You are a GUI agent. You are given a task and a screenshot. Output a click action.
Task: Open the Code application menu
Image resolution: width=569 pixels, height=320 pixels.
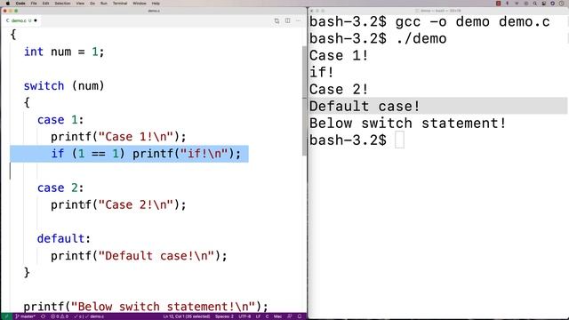(x=20, y=4)
